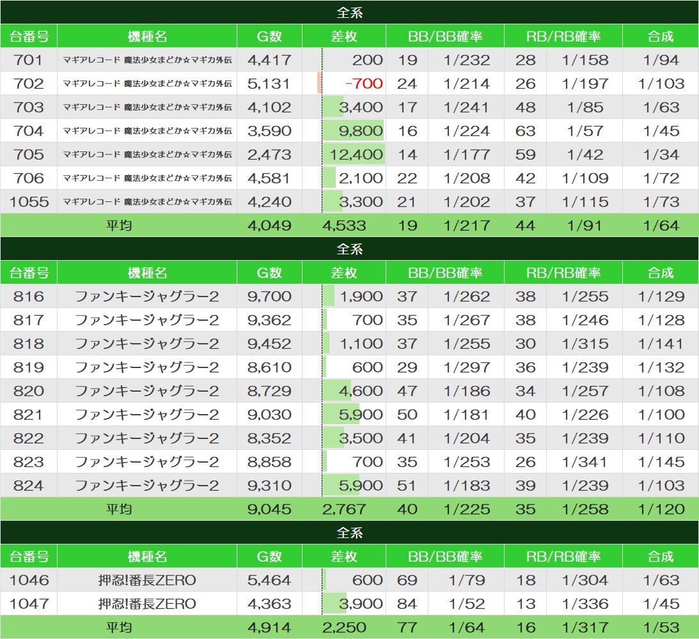
Task: Click machine number 703 cell
Action: [29, 107]
